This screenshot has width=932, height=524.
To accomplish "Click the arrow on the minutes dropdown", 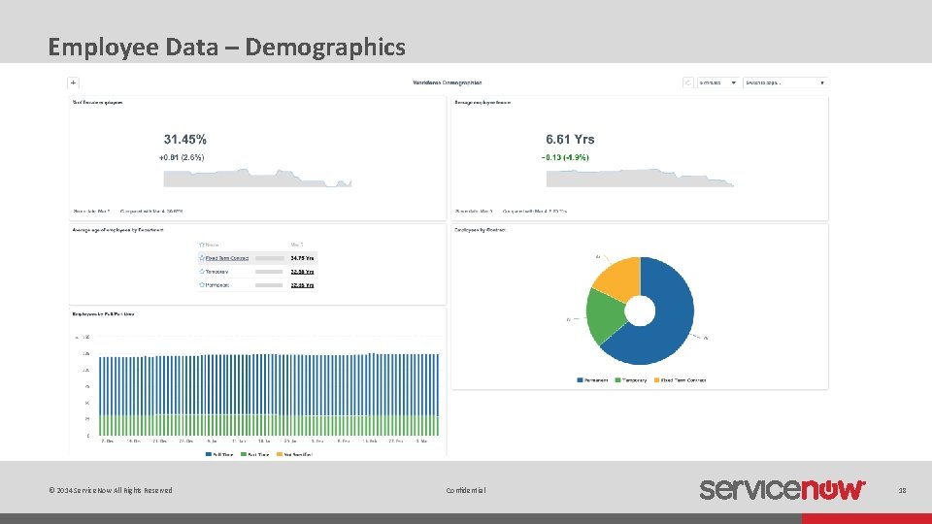I will 734,83.
